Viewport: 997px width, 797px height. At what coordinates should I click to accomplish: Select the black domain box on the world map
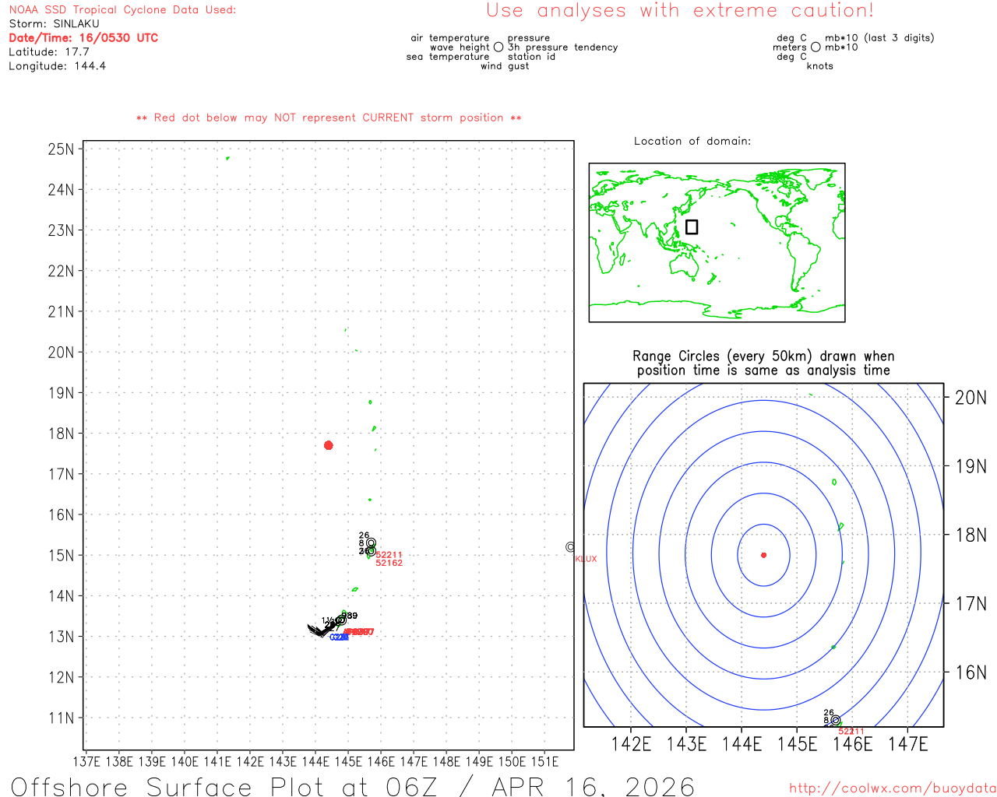[692, 226]
